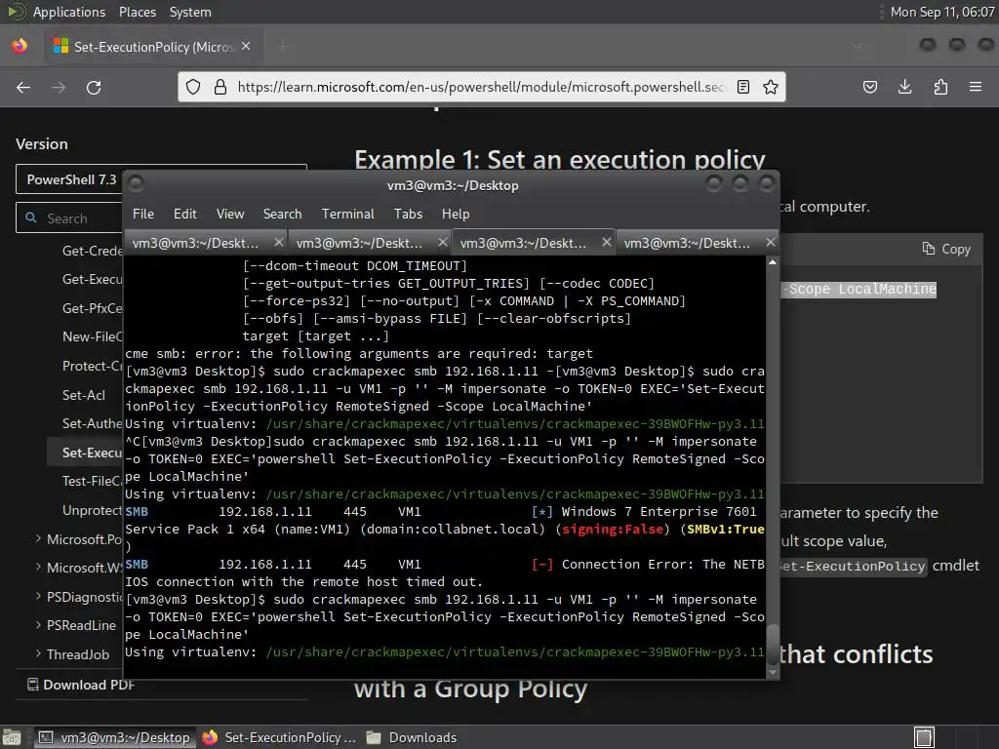Screen dimensions: 999x749
Task: Open terminal Edit menu
Action: 184,214
